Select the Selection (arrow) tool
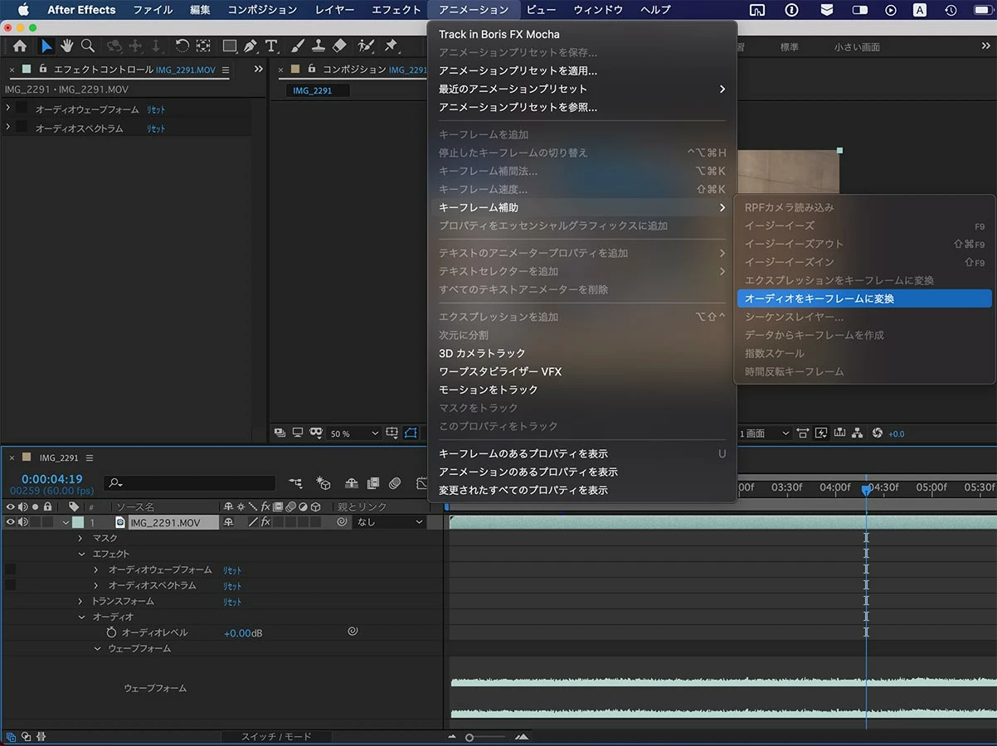Screen dimensions: 997x746 (47, 46)
